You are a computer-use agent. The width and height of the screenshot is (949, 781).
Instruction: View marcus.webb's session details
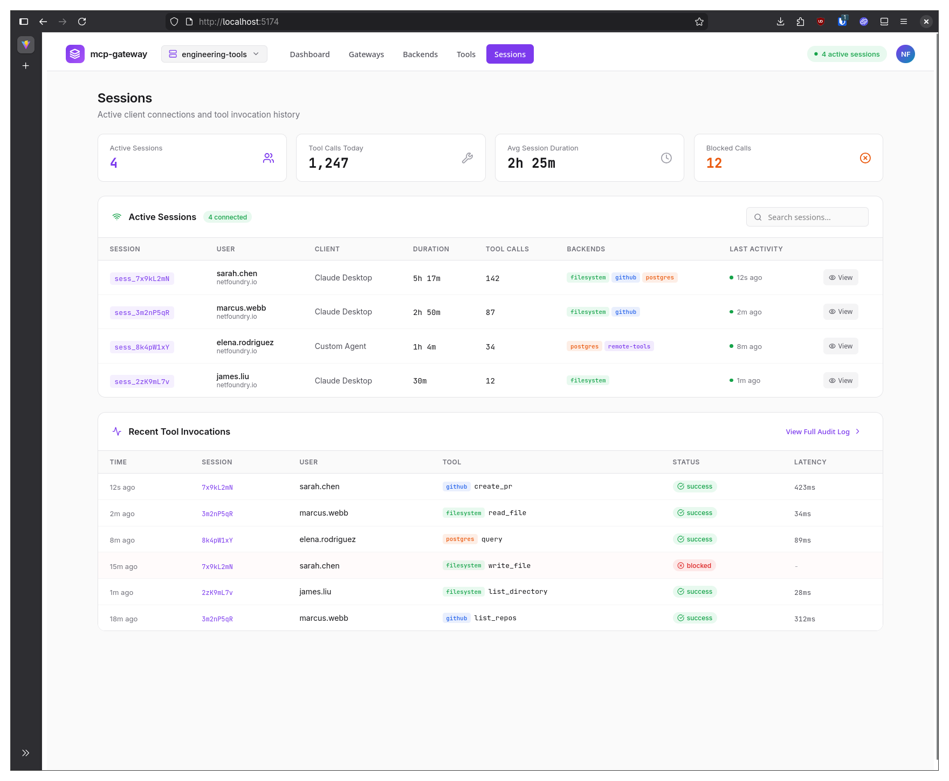tap(841, 312)
